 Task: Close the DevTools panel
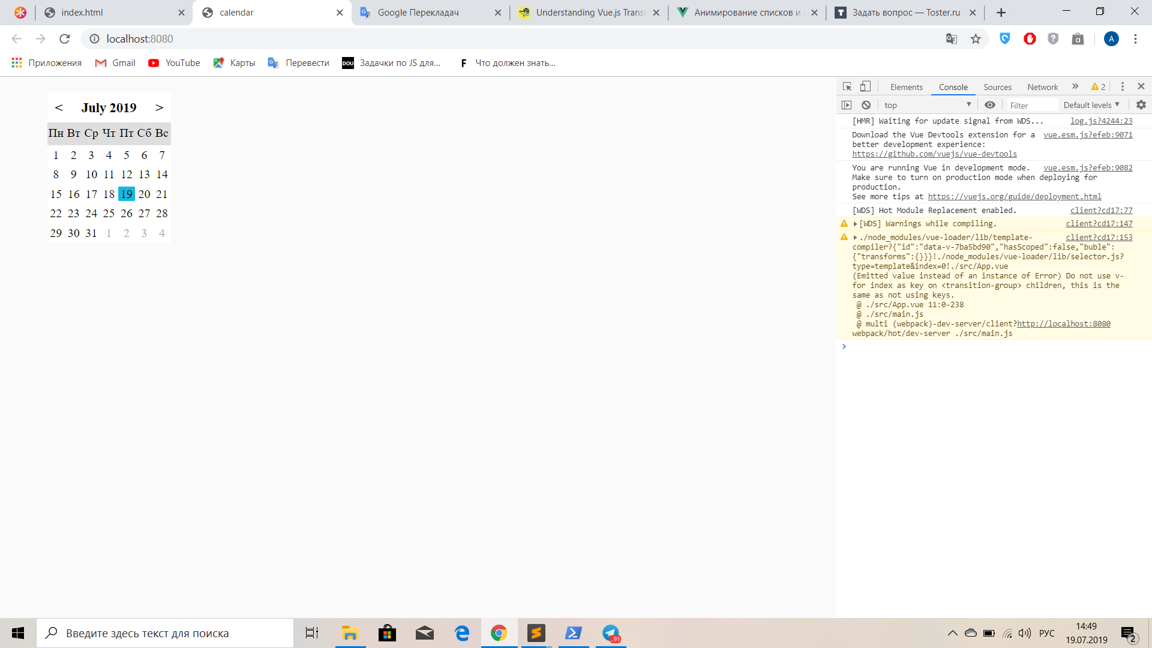tap(1141, 87)
